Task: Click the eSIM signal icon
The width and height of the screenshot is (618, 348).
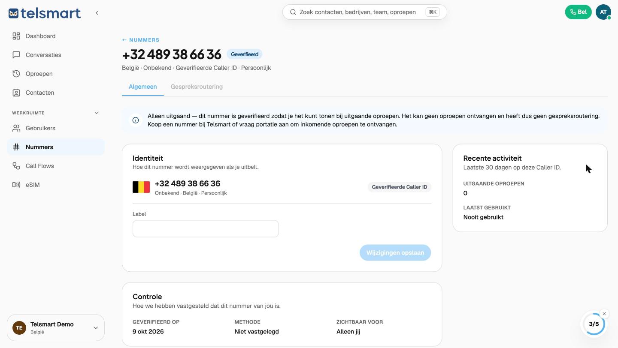Action: click(16, 185)
